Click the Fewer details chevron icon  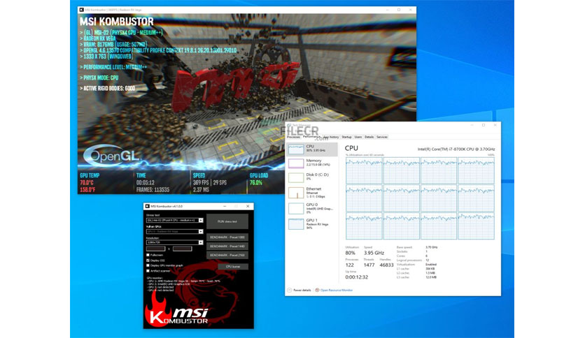pos(290,290)
